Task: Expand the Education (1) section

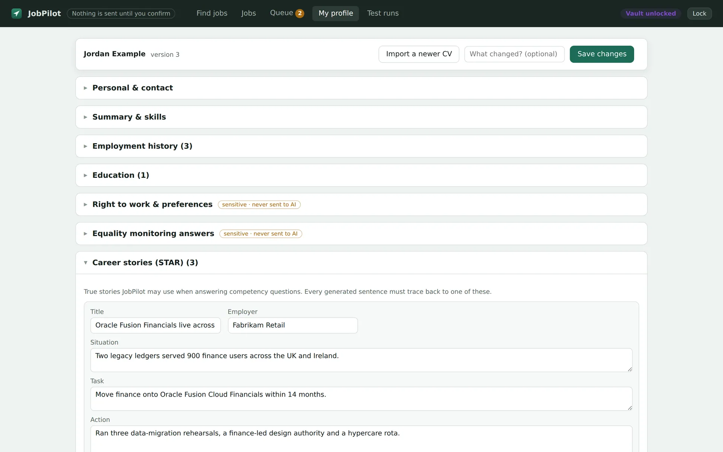Action: pyautogui.click(x=361, y=175)
